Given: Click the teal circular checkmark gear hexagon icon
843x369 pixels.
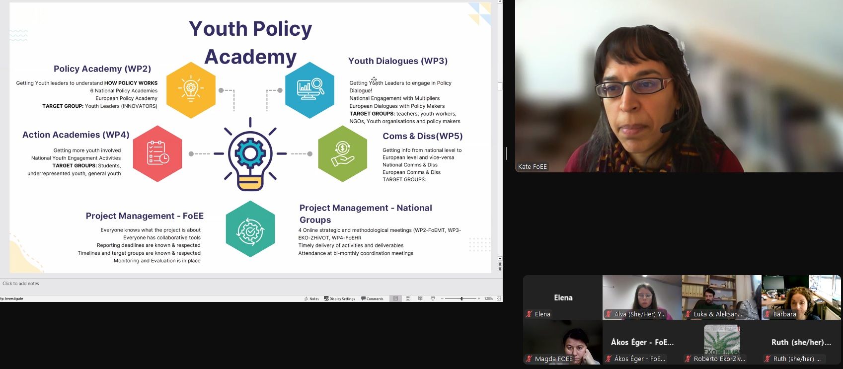Looking at the screenshot, I should (x=250, y=229).
